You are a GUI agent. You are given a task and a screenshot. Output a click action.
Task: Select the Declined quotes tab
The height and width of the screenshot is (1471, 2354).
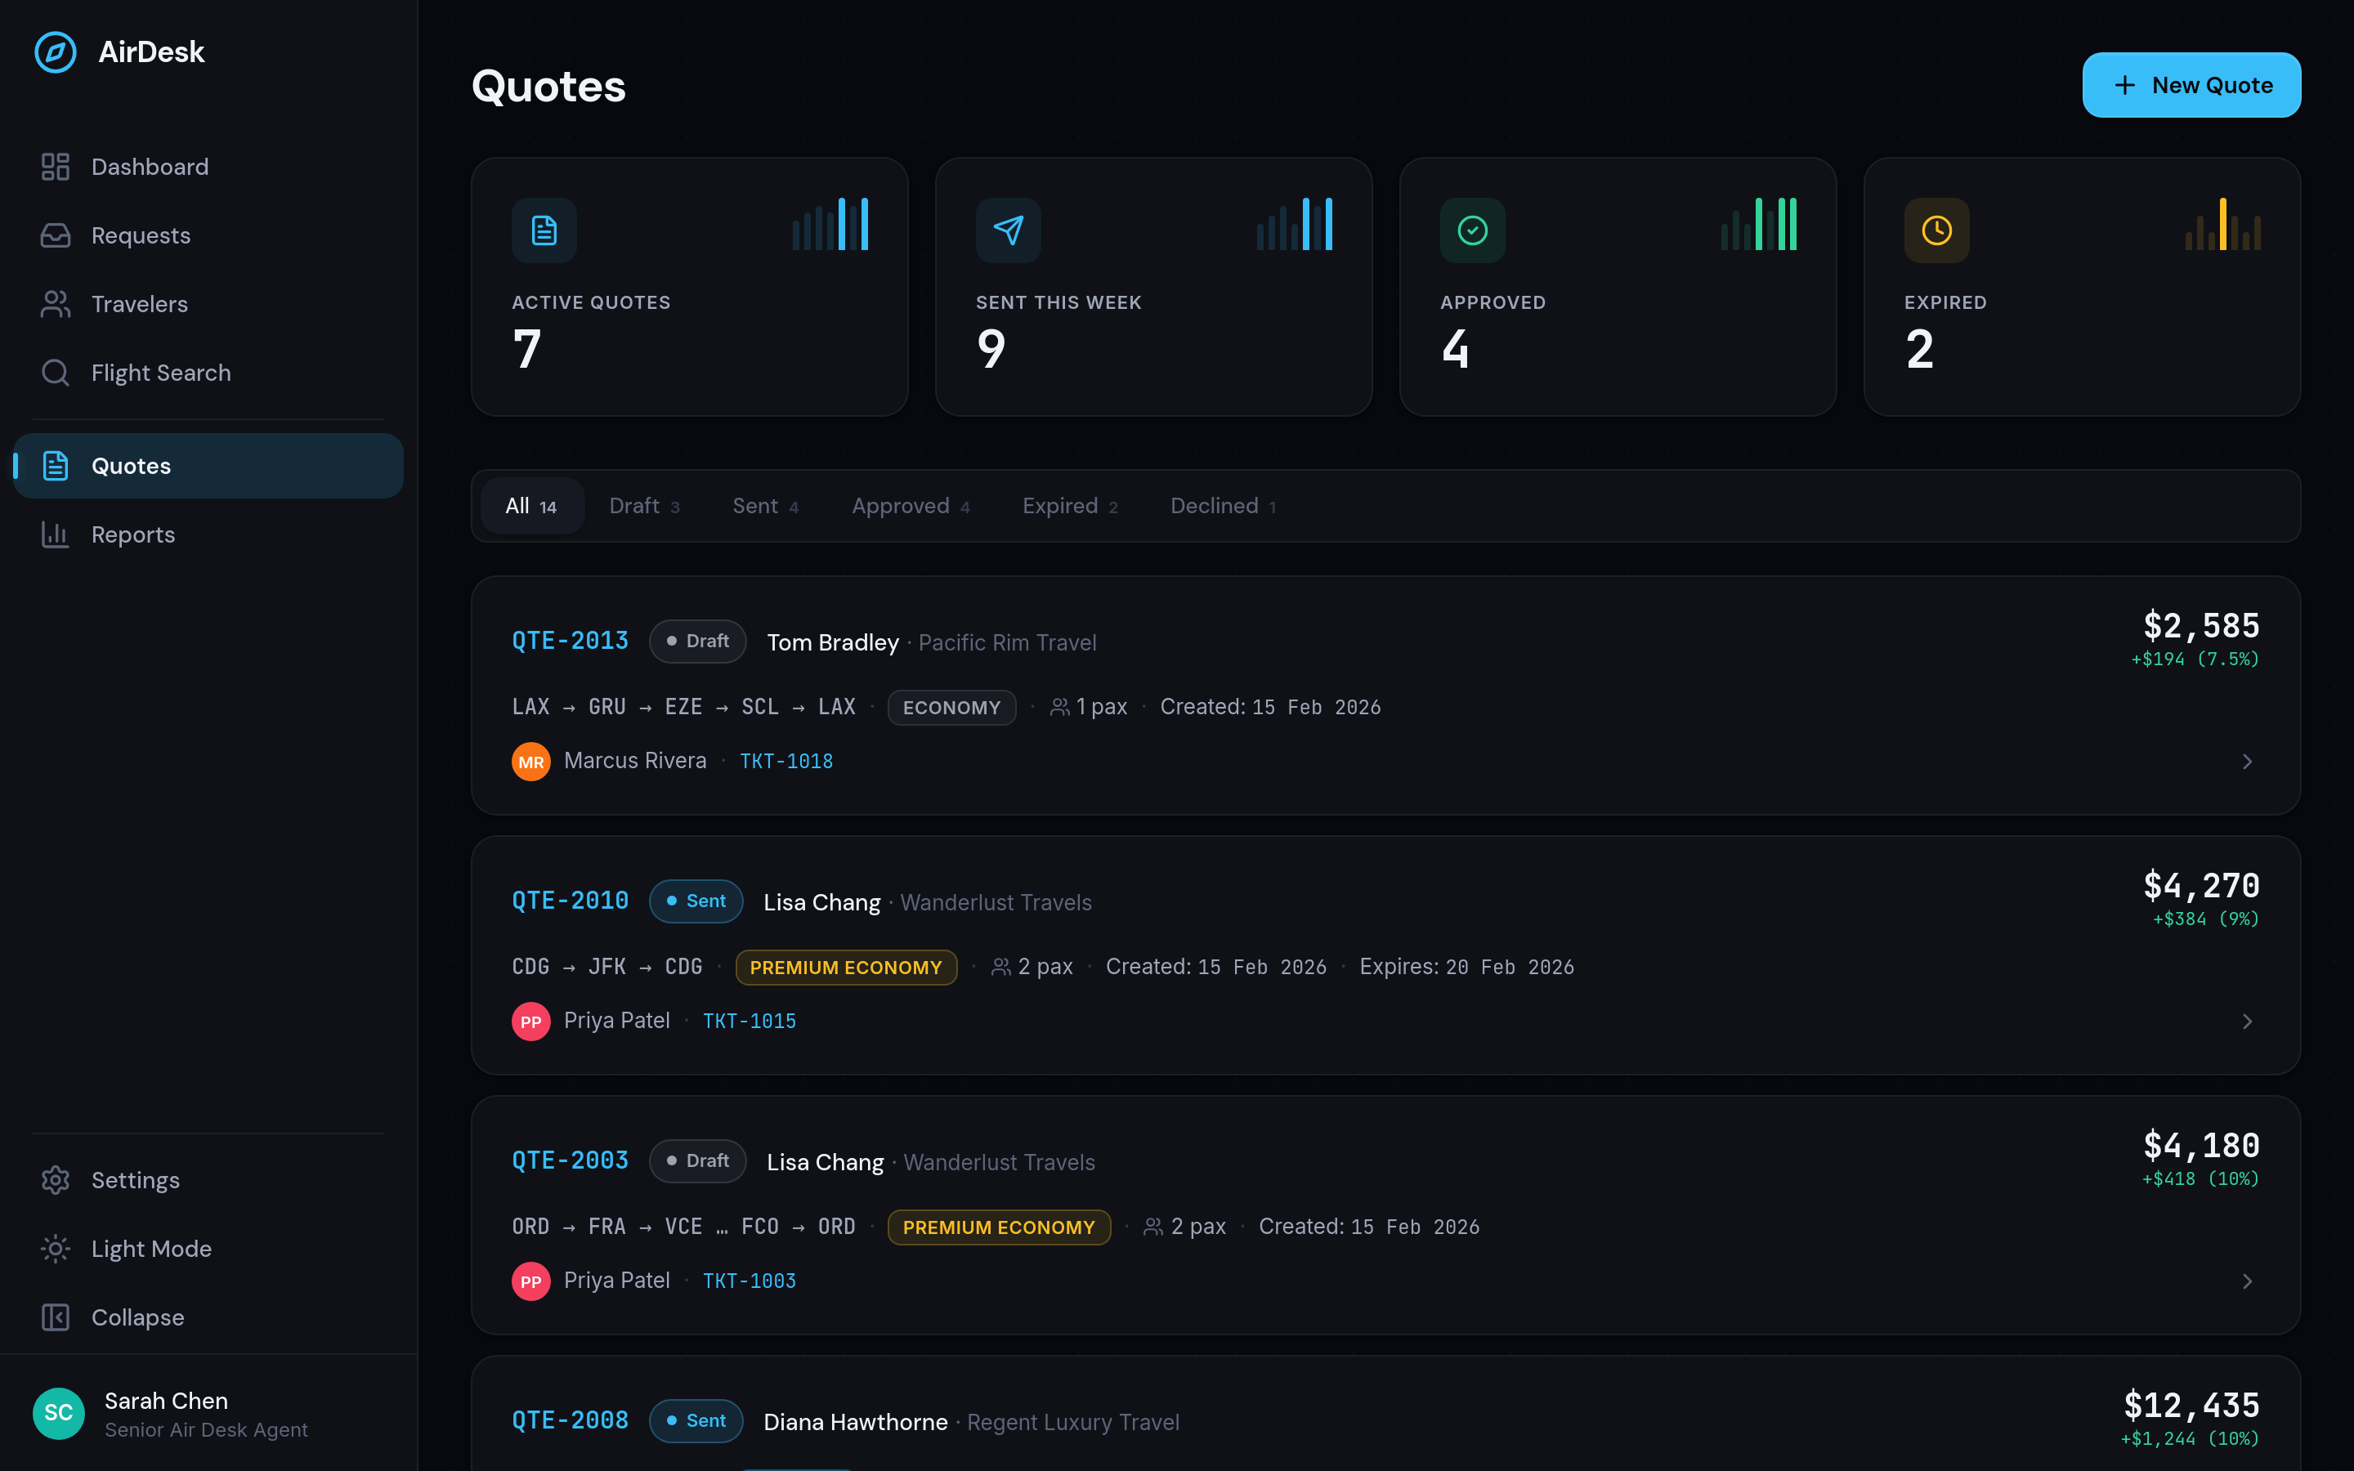pos(1222,506)
